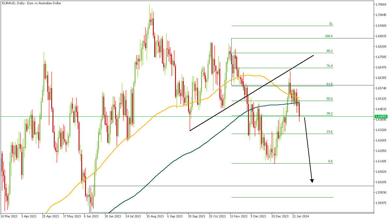Click the 23.6 Fibonacci level label
This screenshot has width=391, height=220.
[329, 132]
